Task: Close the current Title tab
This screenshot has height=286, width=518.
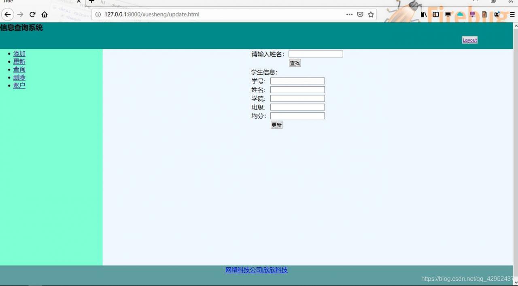Action: point(79,2)
